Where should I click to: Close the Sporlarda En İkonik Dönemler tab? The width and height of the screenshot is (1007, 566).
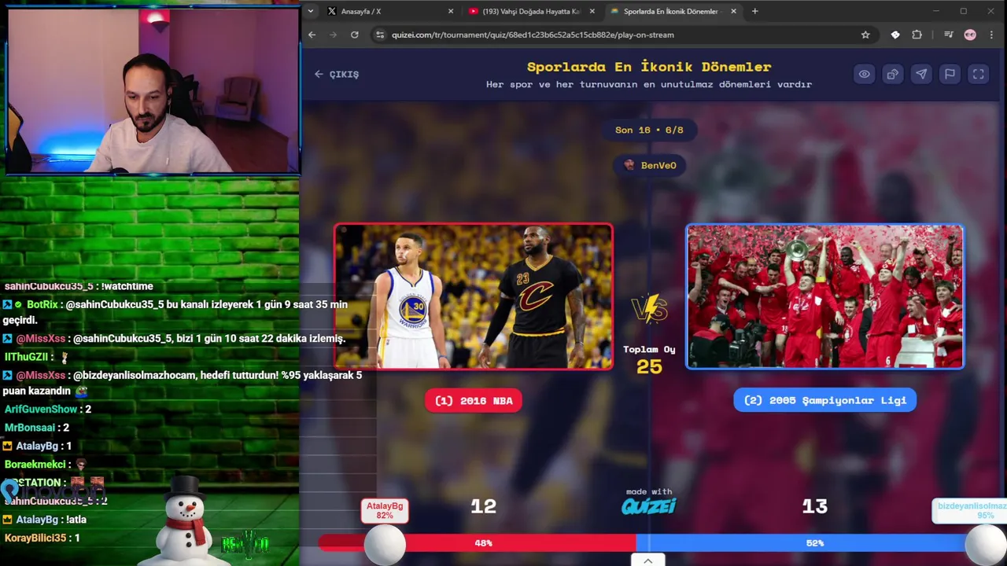[x=734, y=11]
